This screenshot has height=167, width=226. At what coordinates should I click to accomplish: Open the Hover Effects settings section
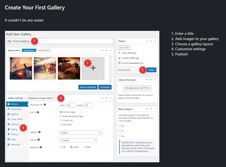[x=17, y=119]
